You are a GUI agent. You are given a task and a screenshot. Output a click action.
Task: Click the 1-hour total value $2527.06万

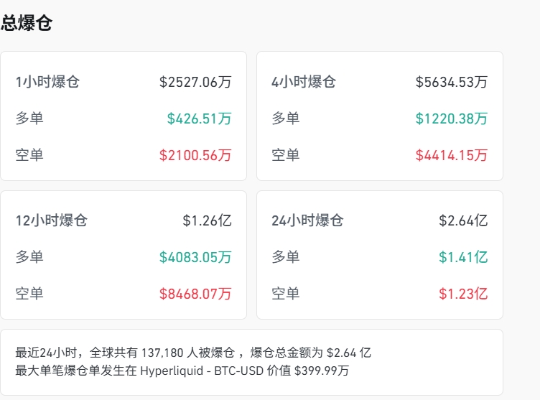click(195, 82)
